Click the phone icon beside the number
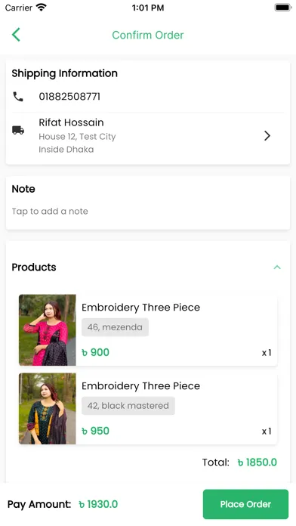Screen dimensions: 296x526 [x=18, y=97]
